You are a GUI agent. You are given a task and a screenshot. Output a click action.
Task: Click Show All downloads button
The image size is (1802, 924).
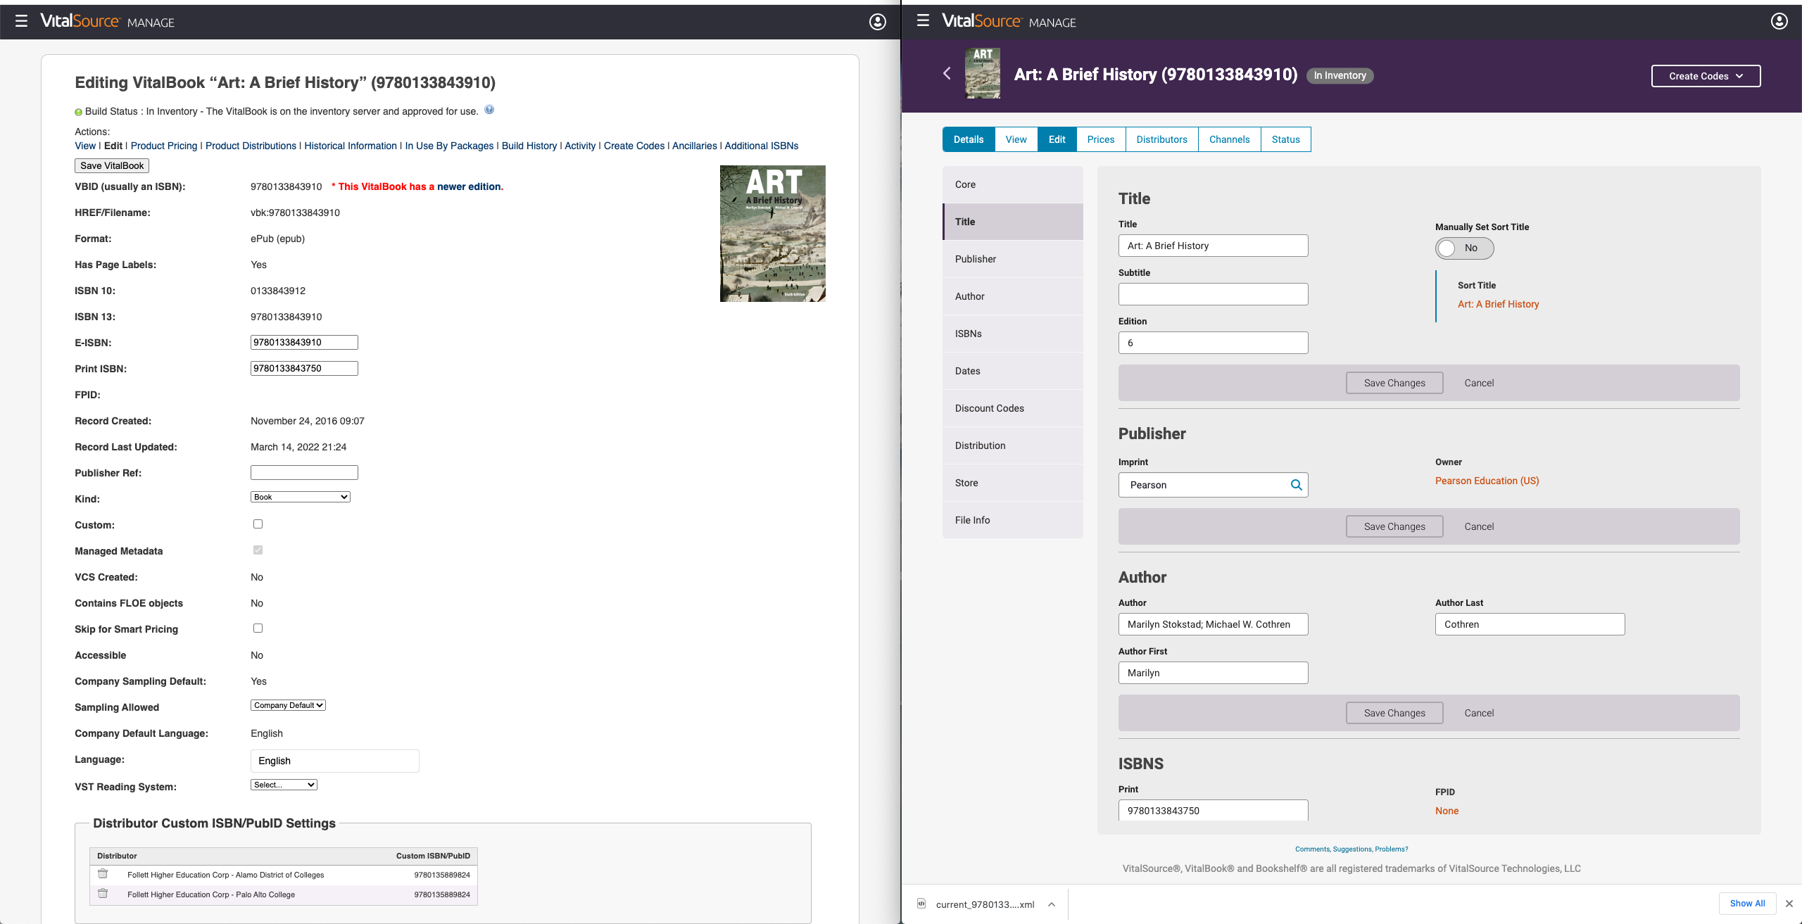click(1747, 904)
